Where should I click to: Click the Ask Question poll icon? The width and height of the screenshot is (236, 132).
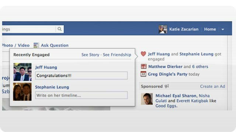tap(36, 45)
